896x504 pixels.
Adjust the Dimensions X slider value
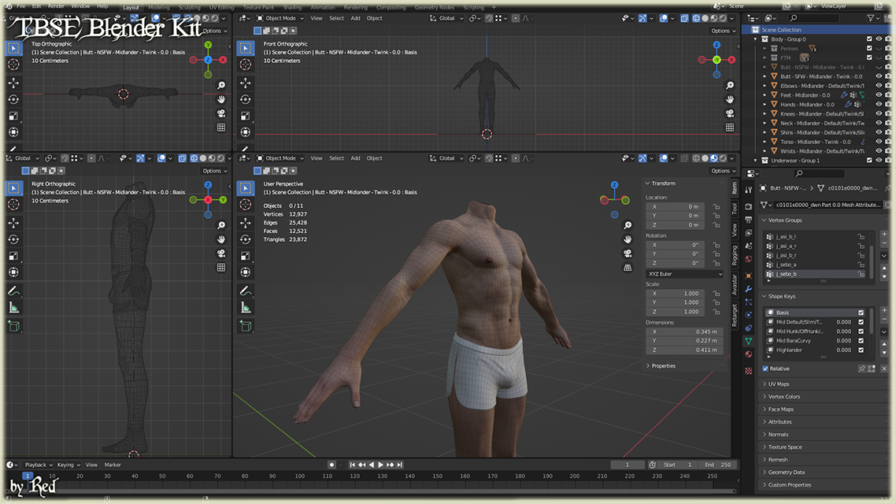(x=685, y=332)
